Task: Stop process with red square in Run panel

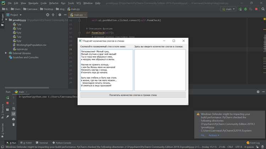Action: coord(7,103)
